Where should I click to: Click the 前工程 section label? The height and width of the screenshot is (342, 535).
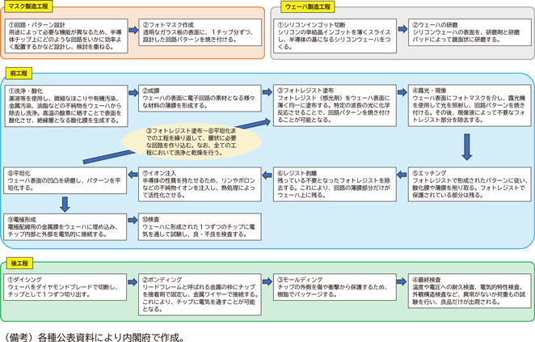pos(19,74)
